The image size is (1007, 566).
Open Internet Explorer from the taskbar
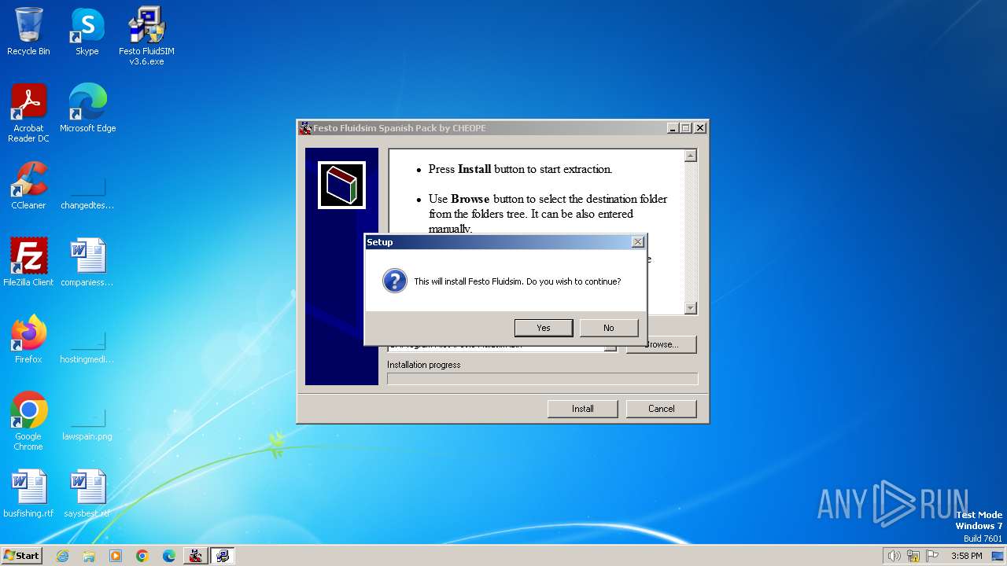[x=62, y=556]
